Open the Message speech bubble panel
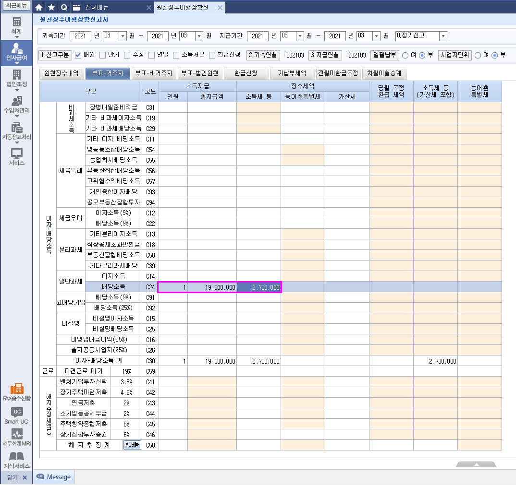516x485 pixels. (54, 477)
